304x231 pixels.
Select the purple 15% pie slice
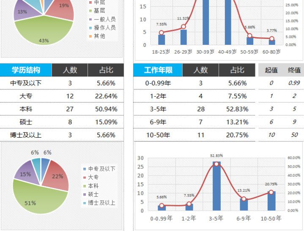pyautogui.click(x=26, y=174)
